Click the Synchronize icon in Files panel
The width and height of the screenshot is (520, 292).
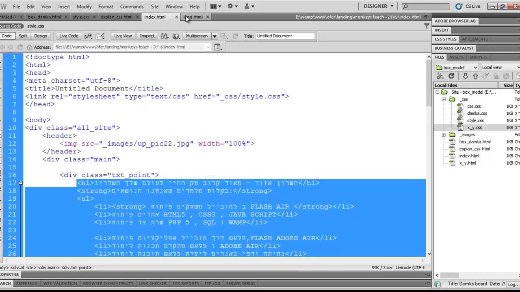pos(506,76)
